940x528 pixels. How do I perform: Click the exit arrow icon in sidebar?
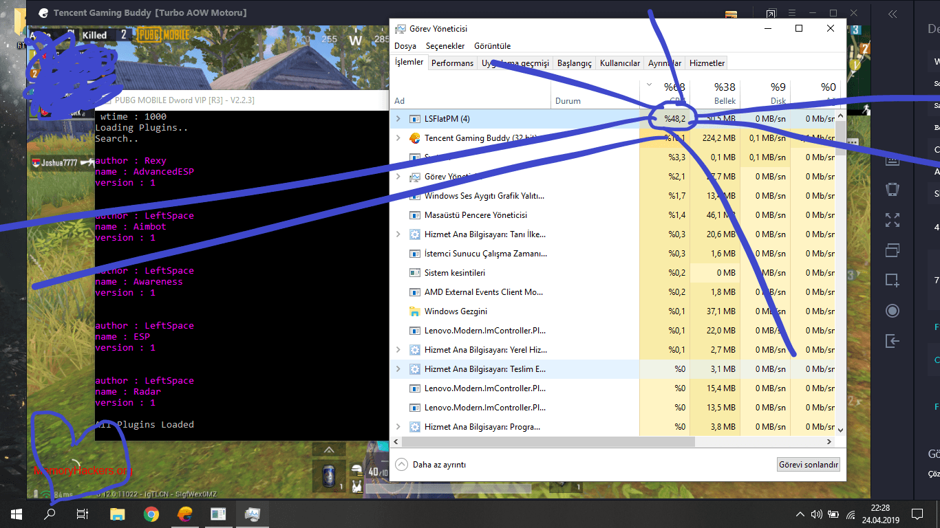click(x=893, y=340)
